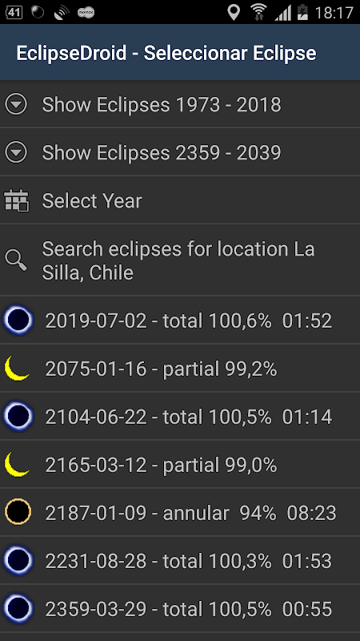
Task: Tap the magnifying glass search icon
Action: 16,260
